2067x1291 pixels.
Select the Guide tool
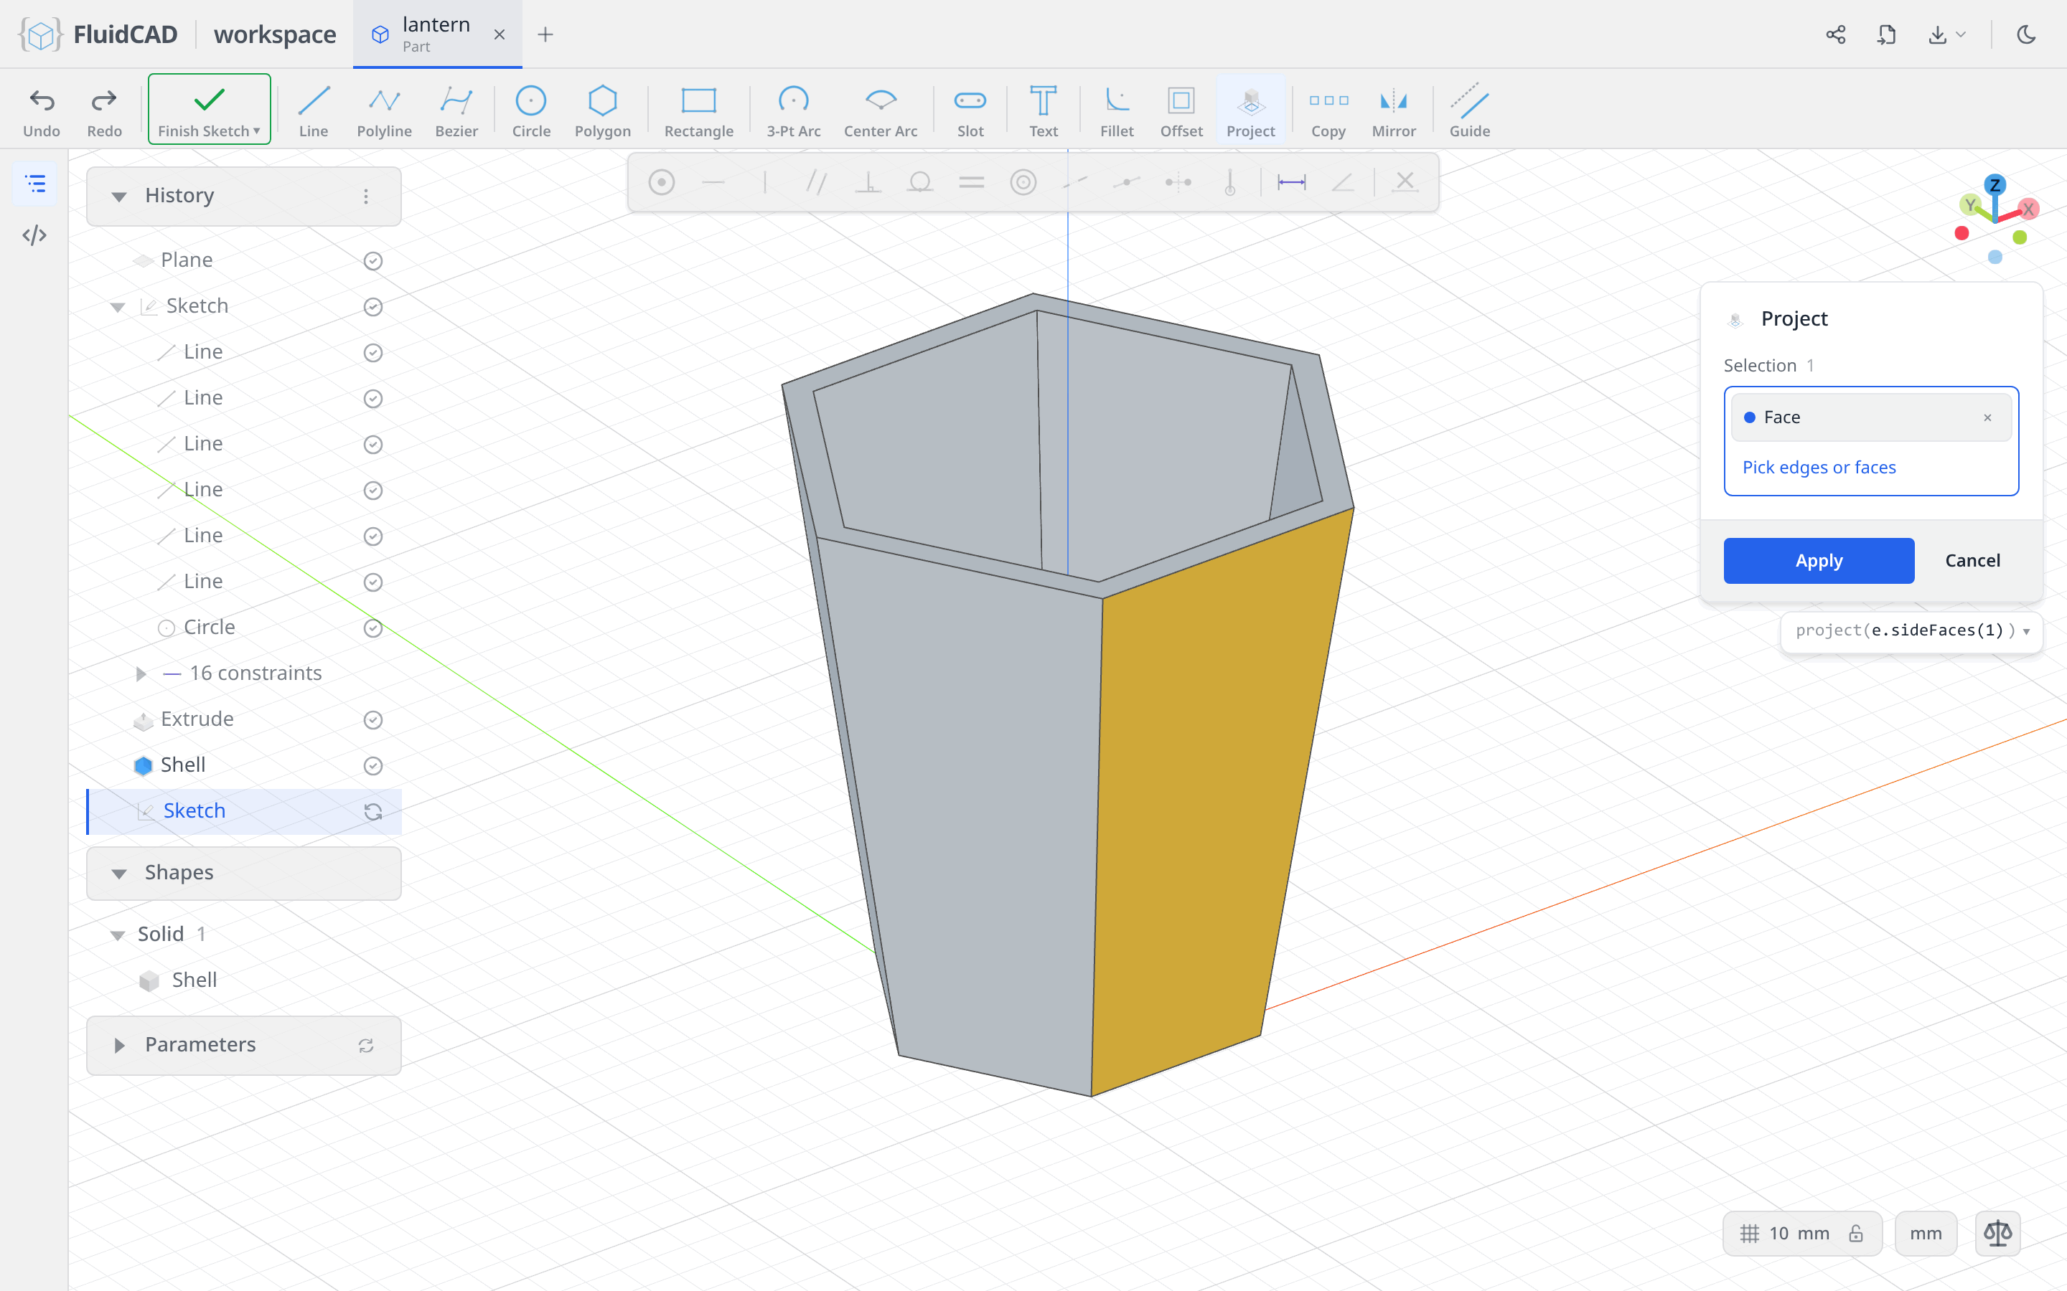[1469, 111]
